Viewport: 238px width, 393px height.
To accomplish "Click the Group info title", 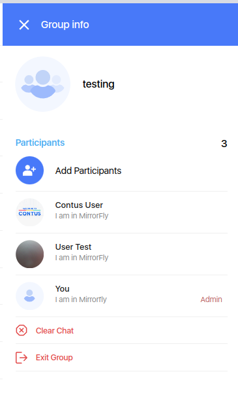I will pos(65,25).
